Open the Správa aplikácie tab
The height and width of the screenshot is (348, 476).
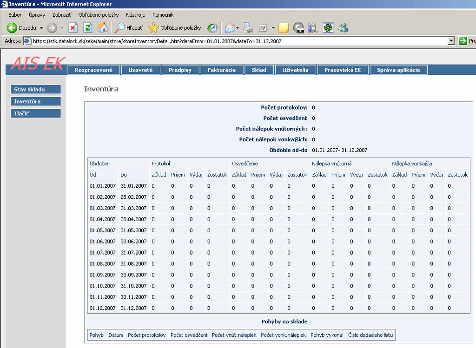click(398, 70)
